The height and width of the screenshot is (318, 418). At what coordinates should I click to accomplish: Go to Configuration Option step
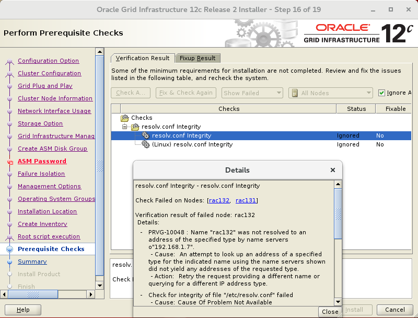tap(48, 61)
